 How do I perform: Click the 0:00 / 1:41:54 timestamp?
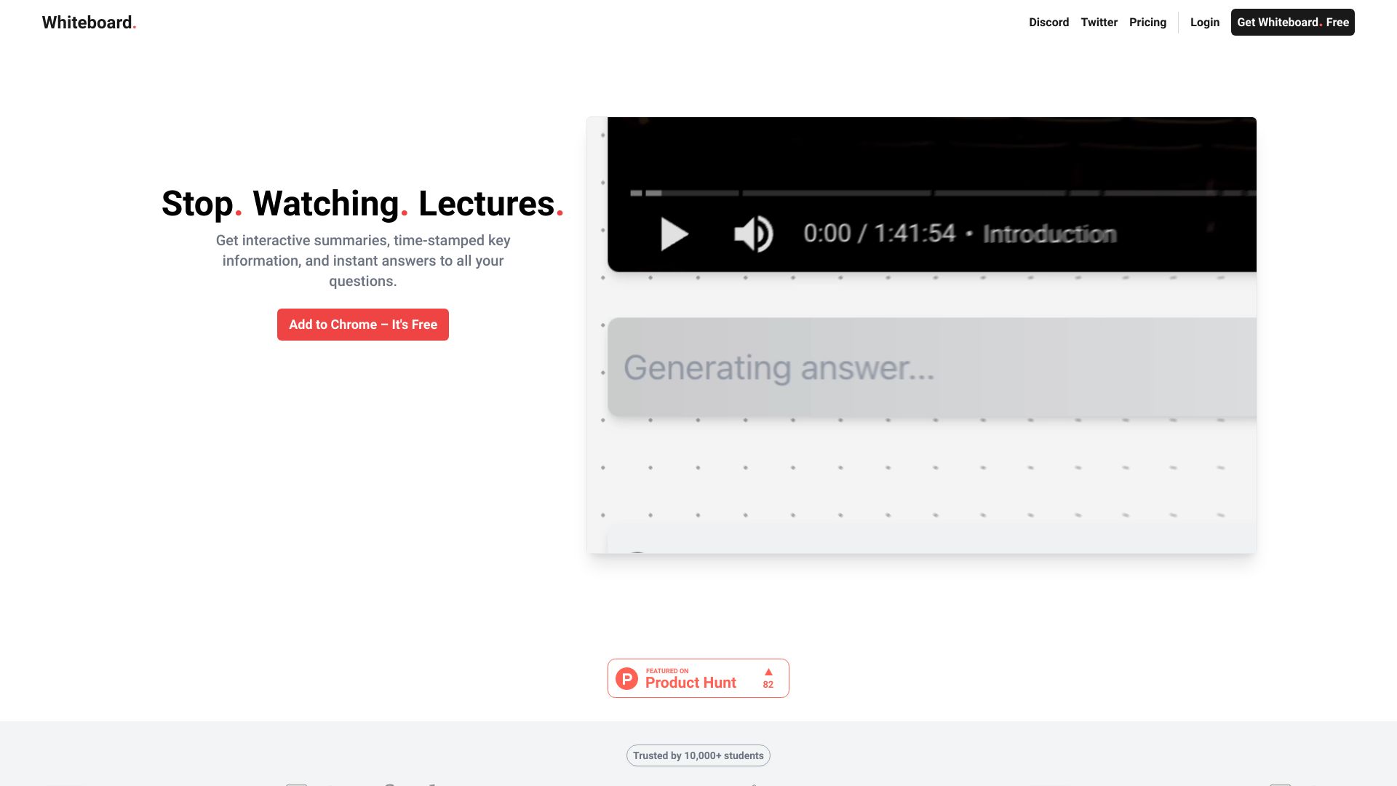point(880,234)
